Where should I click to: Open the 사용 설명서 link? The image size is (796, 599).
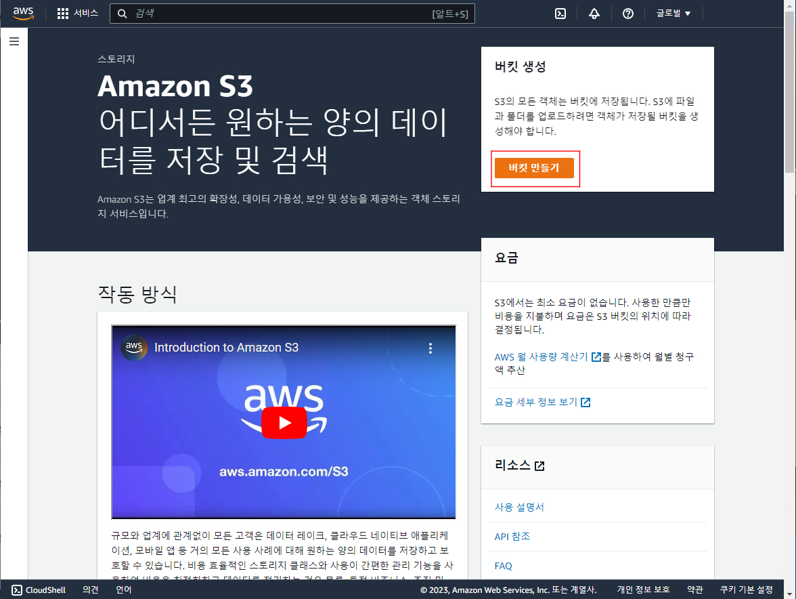click(x=519, y=507)
